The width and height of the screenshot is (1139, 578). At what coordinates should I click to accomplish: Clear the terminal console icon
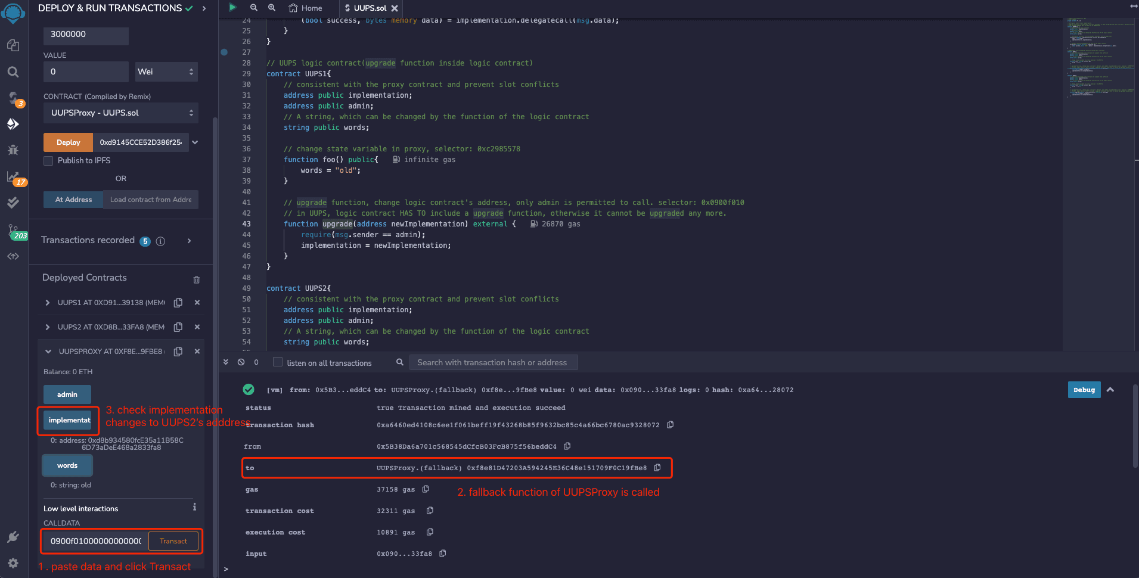click(x=241, y=362)
